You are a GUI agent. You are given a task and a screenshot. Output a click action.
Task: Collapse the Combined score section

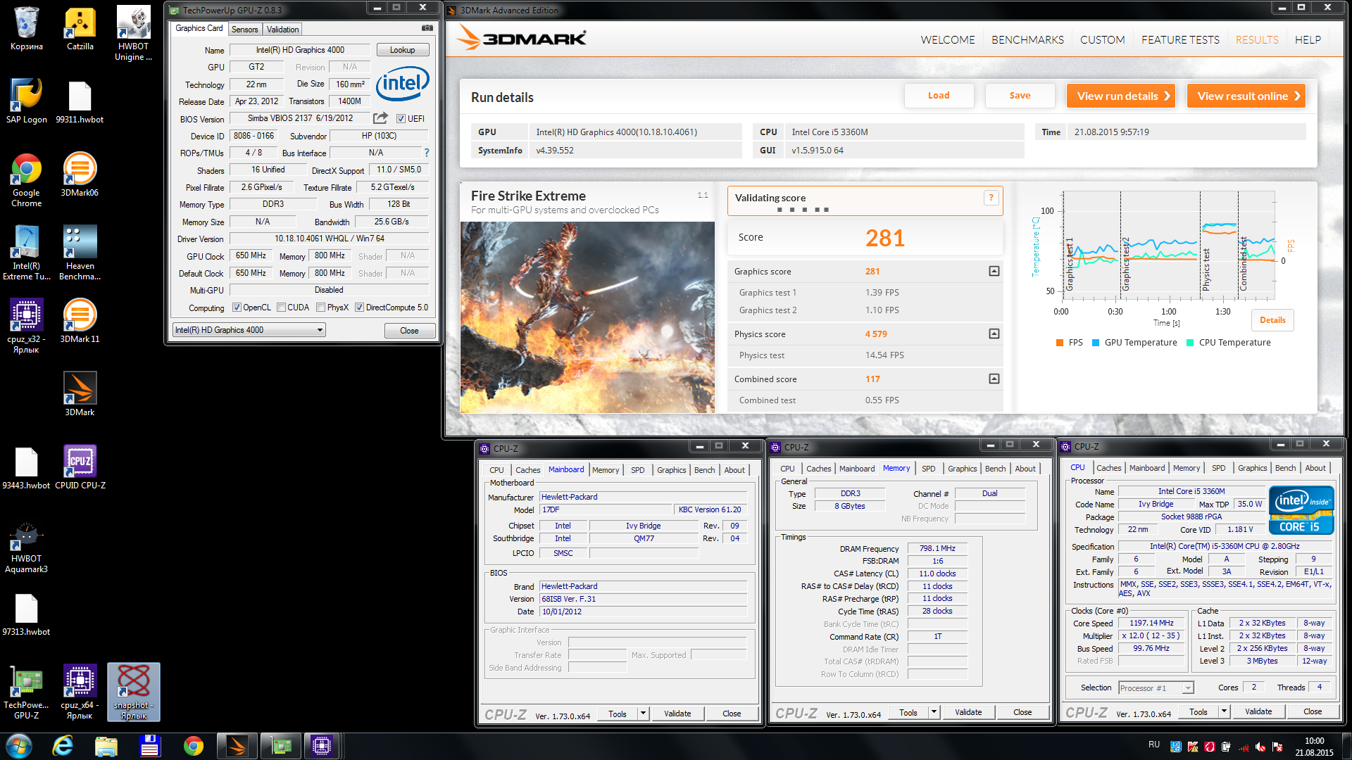[994, 379]
